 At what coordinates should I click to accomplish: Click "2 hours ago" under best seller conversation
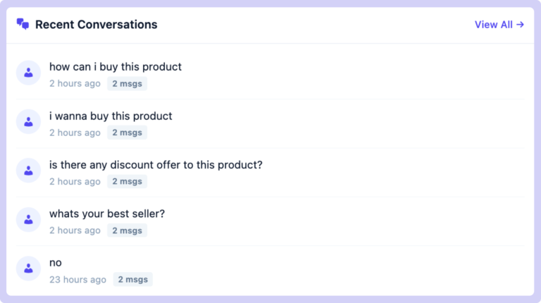tap(75, 230)
